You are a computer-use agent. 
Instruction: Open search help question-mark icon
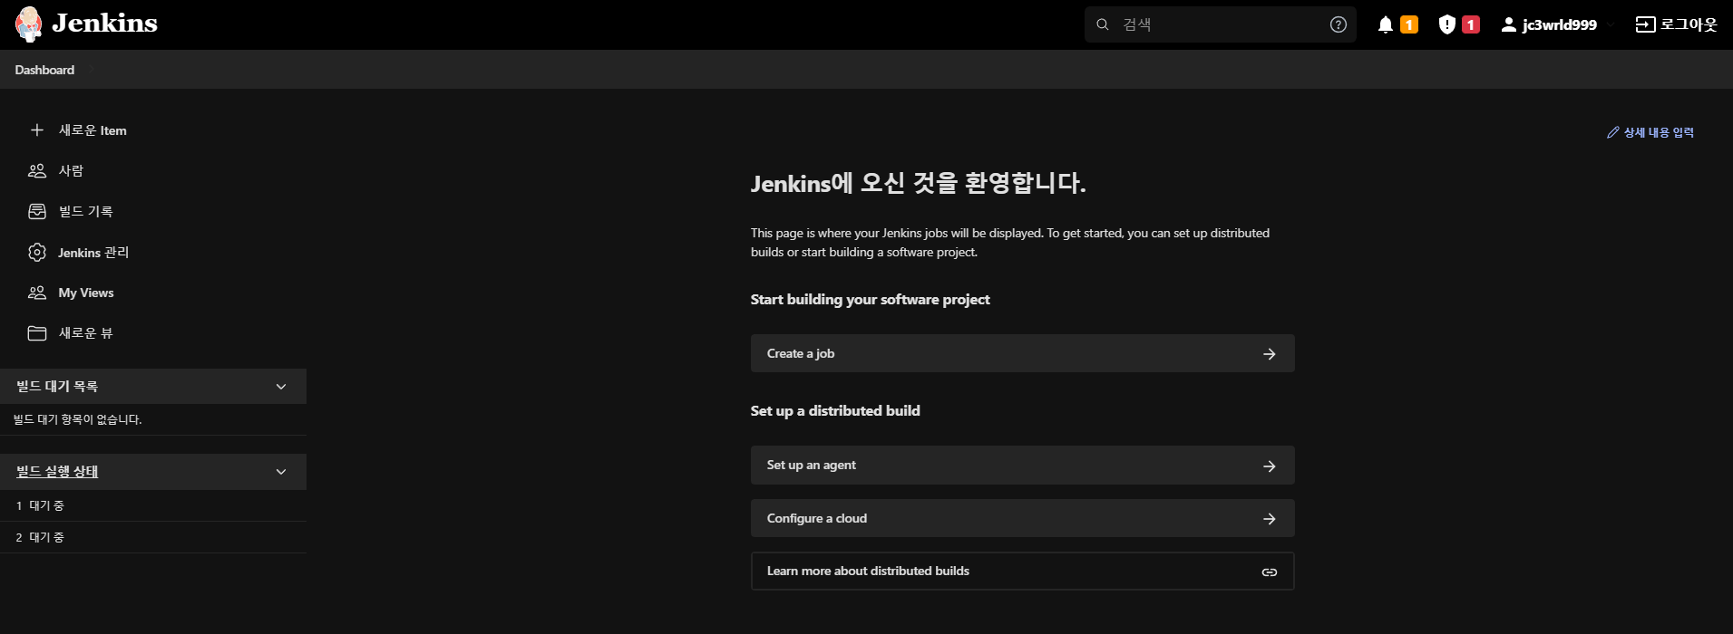pos(1339,24)
